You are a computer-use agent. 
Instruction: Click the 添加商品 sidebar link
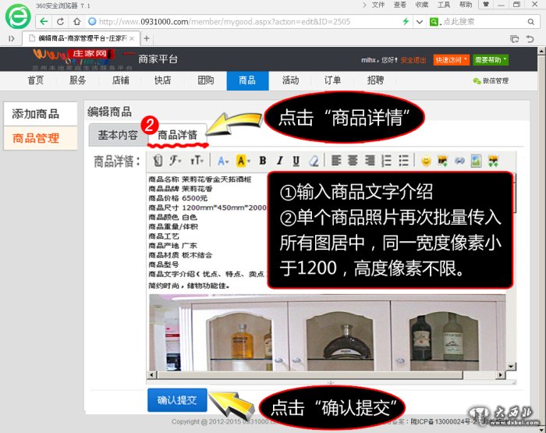(36, 114)
